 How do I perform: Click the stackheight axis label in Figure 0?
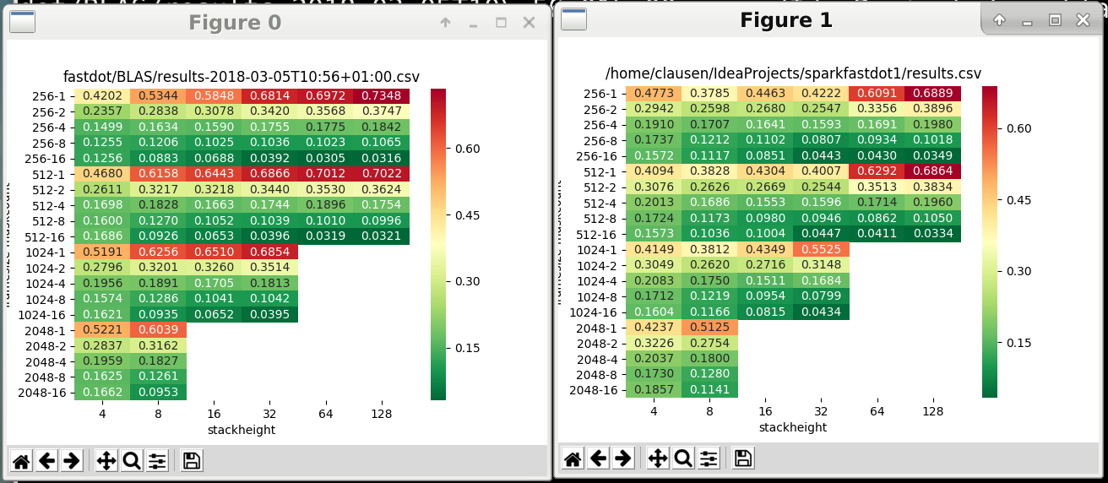(242, 430)
